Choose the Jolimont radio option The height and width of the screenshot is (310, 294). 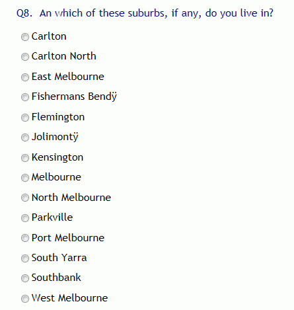click(25, 137)
